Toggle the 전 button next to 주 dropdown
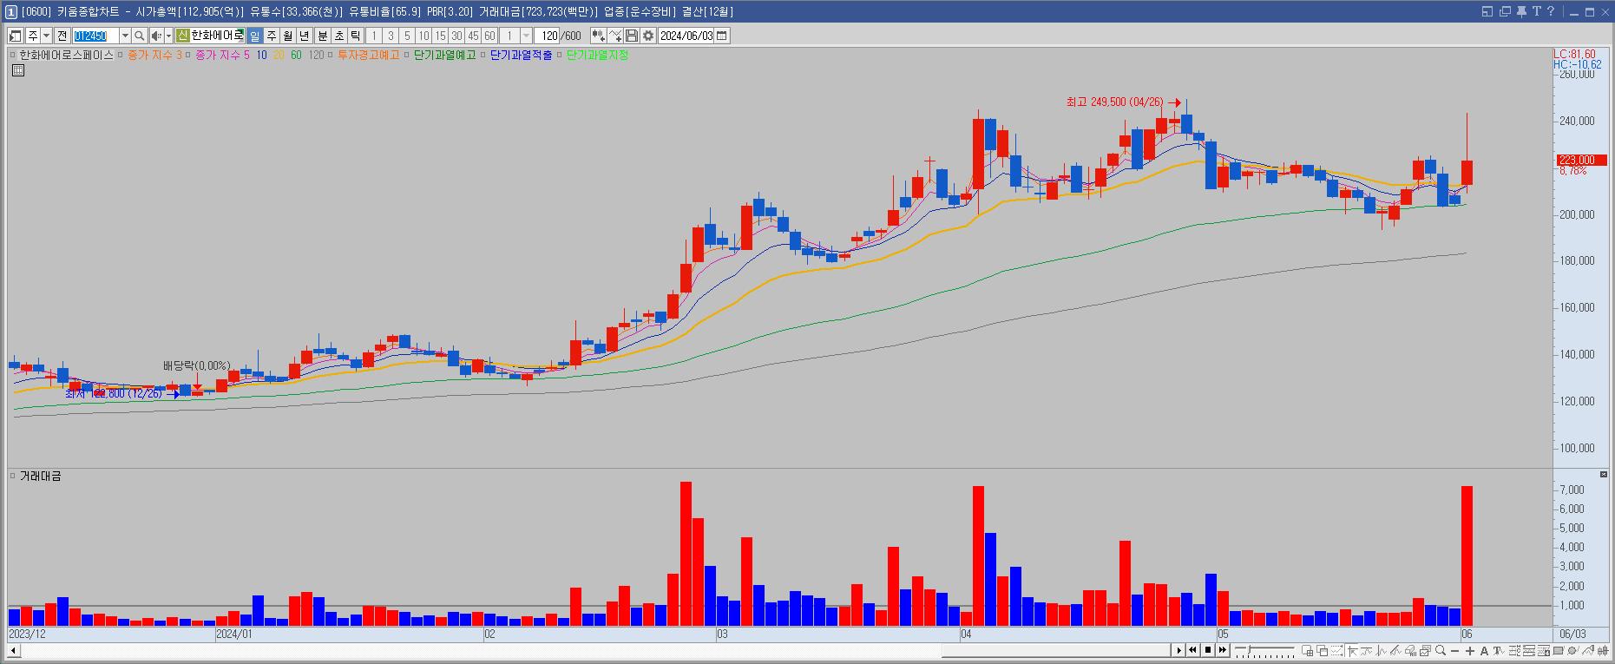This screenshot has width=1615, height=664. click(x=62, y=36)
